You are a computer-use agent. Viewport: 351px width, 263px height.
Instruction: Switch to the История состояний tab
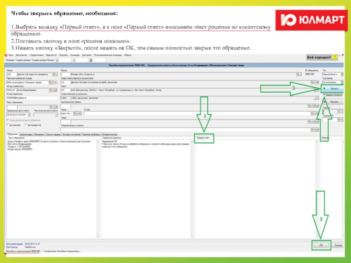(72, 135)
